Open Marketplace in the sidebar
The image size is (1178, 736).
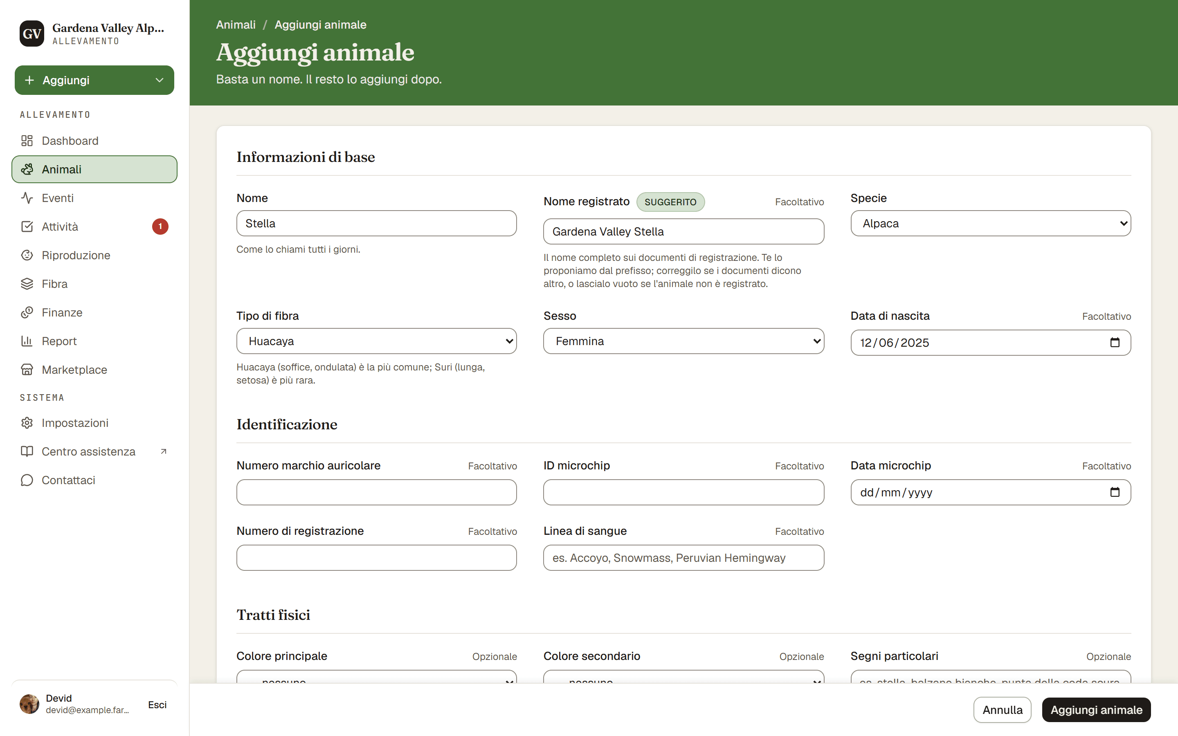[94, 370]
